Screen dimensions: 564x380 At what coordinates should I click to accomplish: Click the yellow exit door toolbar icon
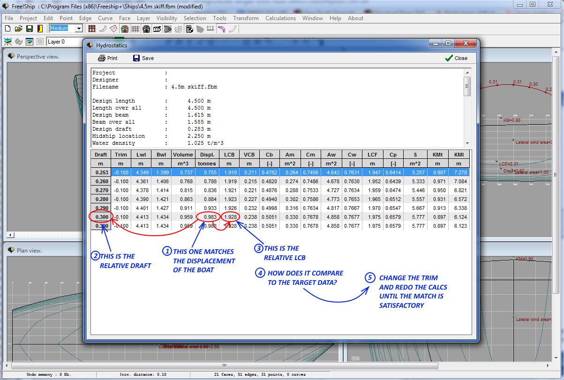pos(39,29)
